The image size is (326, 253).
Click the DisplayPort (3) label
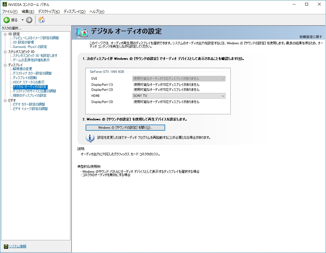click(102, 102)
